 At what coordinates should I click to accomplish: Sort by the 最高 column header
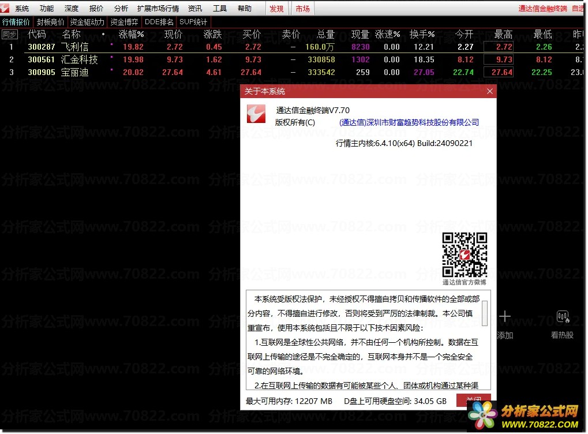pos(503,35)
